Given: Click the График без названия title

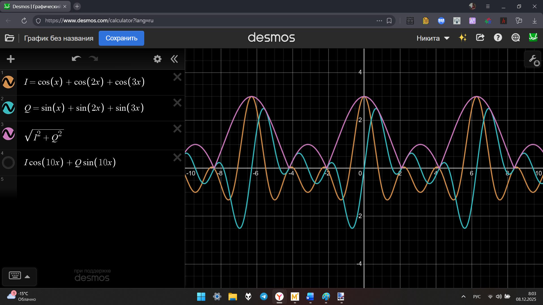Looking at the screenshot, I should (x=59, y=38).
